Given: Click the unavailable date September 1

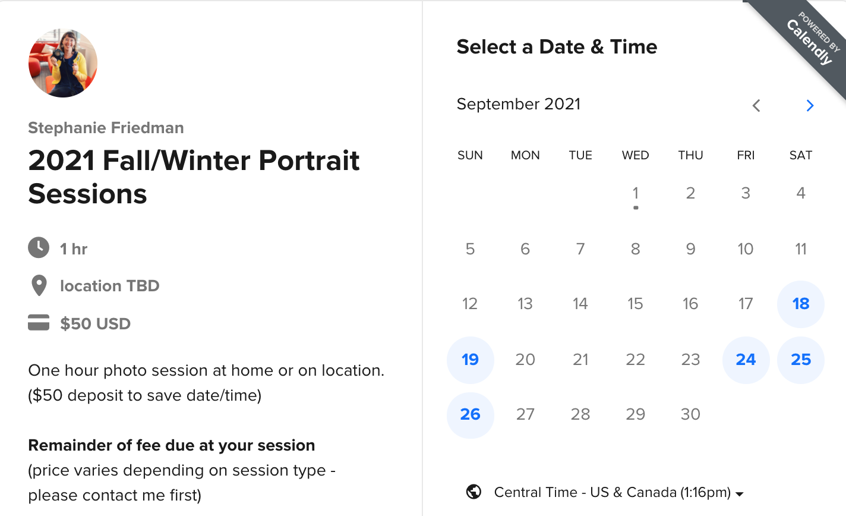Looking at the screenshot, I should point(635,193).
